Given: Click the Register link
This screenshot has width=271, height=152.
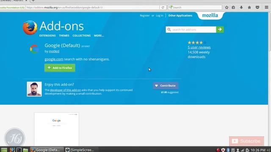Looking at the screenshot, I should click(145, 16).
